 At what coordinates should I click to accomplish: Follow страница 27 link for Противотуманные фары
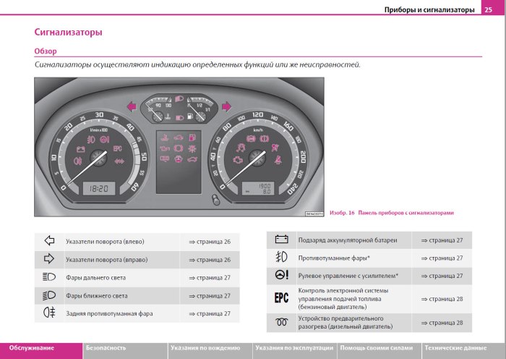pyautogui.click(x=442, y=258)
